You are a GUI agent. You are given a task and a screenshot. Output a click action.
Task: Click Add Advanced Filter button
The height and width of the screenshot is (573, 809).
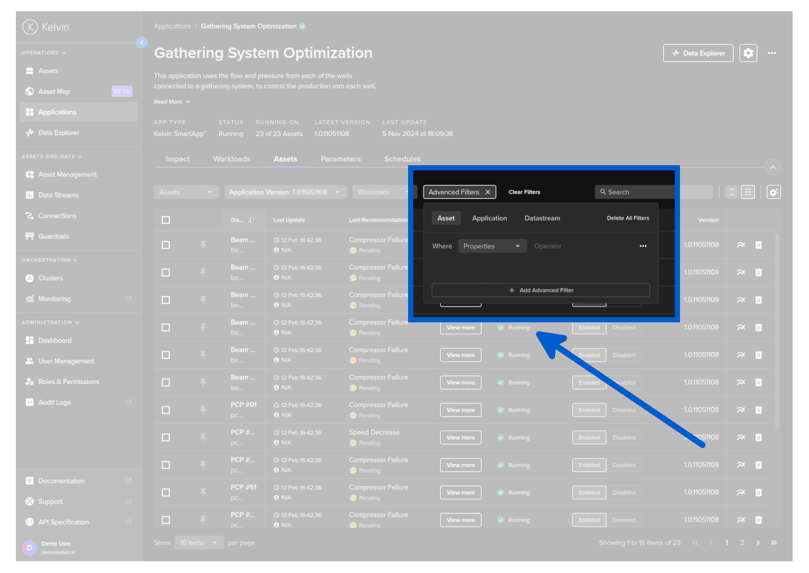541,290
